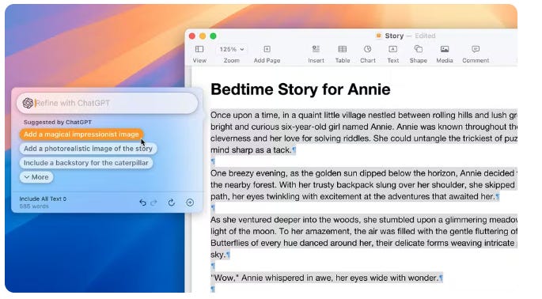This screenshot has width=542, height=299.
Task: Click the Pages document icon beside Story
Action: (x=379, y=36)
